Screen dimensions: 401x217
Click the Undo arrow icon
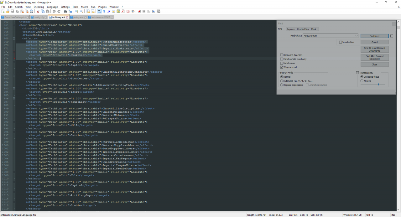coord(54,11)
